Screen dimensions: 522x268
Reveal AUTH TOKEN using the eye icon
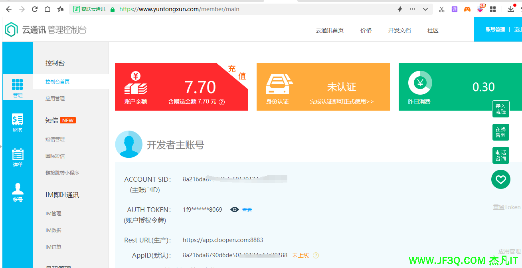point(235,210)
